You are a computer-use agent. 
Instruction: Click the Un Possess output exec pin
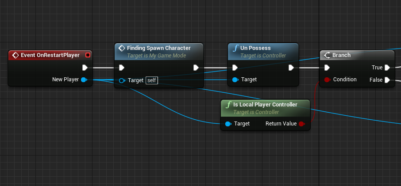click(x=291, y=68)
